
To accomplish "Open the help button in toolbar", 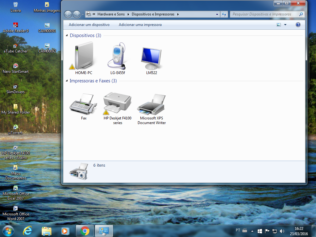I will [x=298, y=25].
